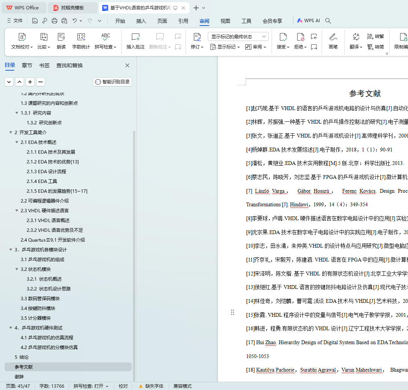The height and width of the screenshot is (390, 408).
Task: Go to next change icon beside 拒绝
Action: click(x=314, y=47)
